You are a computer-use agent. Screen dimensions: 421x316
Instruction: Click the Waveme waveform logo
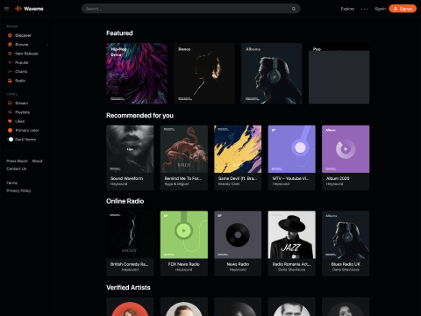tap(18, 9)
